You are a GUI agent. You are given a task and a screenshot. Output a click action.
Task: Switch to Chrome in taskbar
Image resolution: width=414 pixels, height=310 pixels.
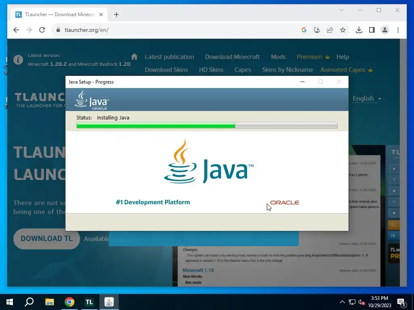point(70,302)
